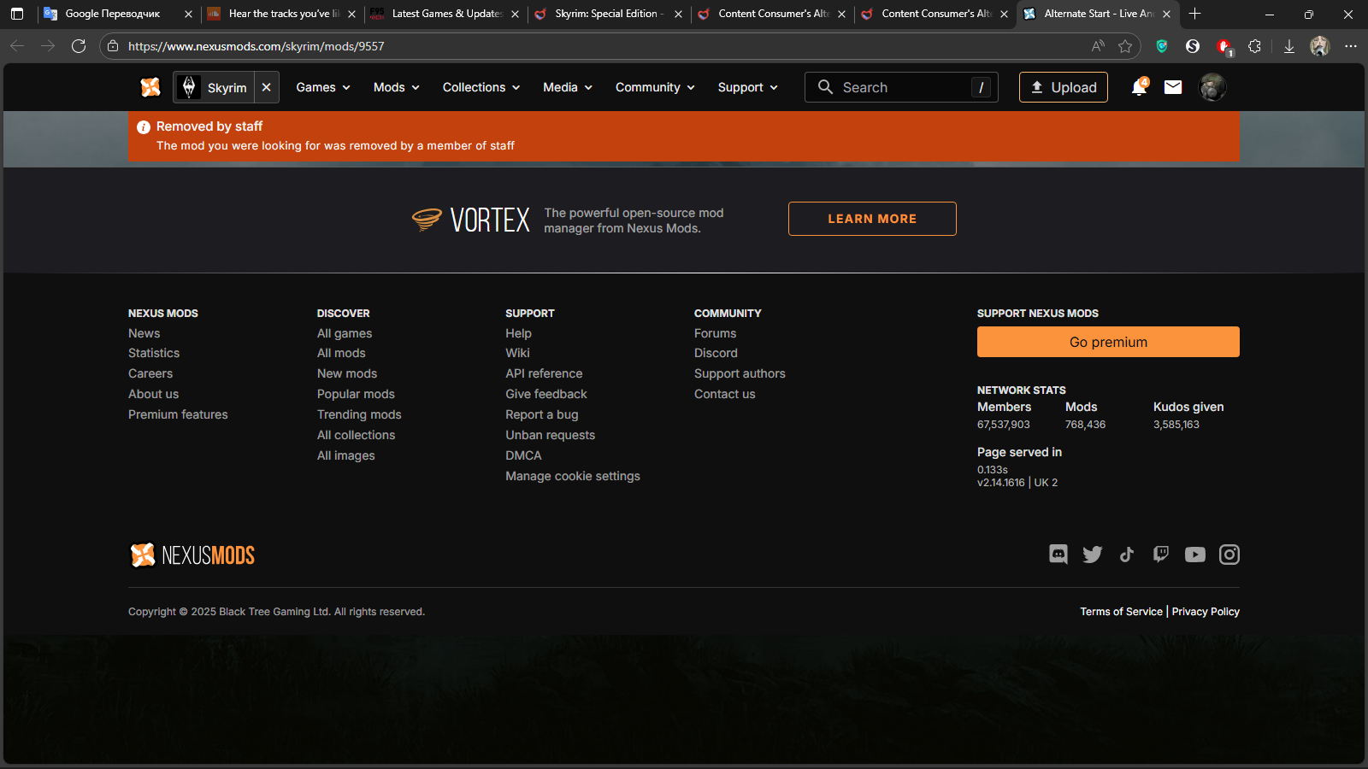Open a new browser tab
Image resolution: width=1368 pixels, height=769 pixels.
(x=1195, y=14)
